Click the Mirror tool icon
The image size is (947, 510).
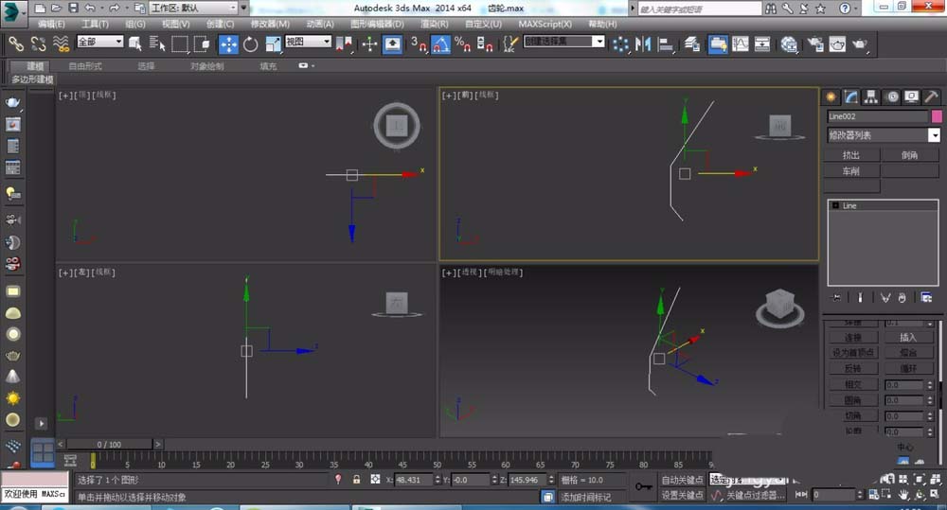[x=644, y=44]
